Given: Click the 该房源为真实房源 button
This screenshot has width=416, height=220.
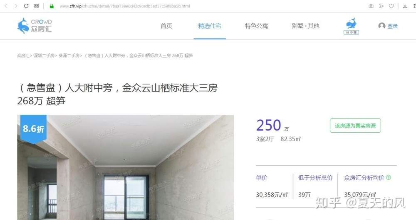Looking at the screenshot, I should (x=355, y=126).
